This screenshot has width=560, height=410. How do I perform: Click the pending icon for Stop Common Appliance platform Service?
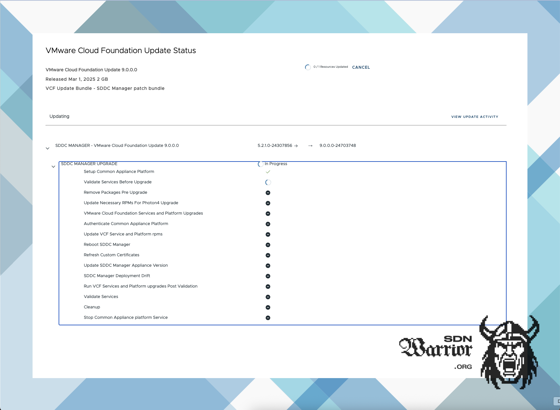[x=268, y=318]
